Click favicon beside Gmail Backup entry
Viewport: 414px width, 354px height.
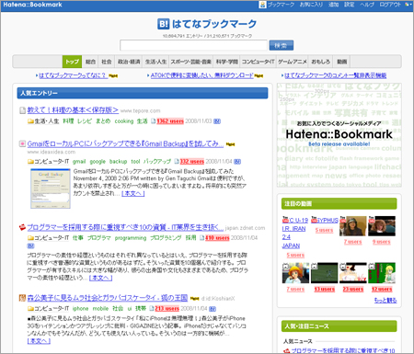22,143
